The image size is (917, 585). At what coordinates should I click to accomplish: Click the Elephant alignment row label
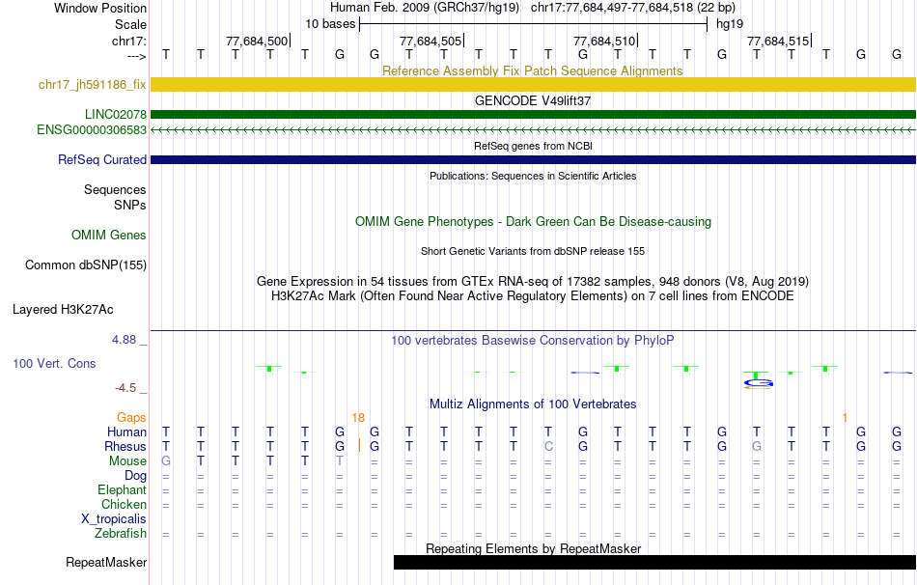click(122, 490)
